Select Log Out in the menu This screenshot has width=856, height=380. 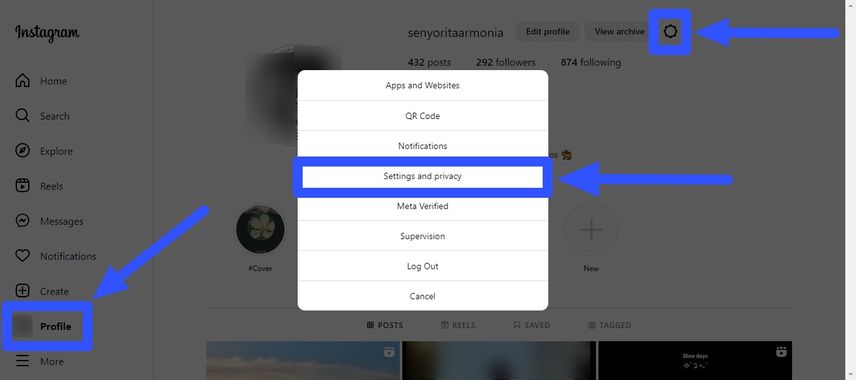pyautogui.click(x=422, y=265)
